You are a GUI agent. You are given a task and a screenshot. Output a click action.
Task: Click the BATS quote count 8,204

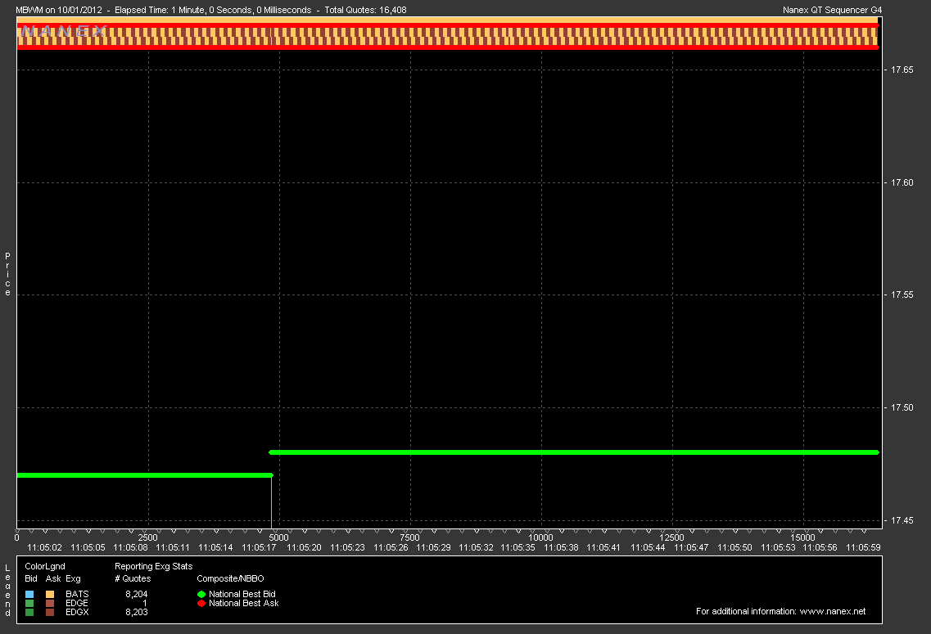coord(137,594)
